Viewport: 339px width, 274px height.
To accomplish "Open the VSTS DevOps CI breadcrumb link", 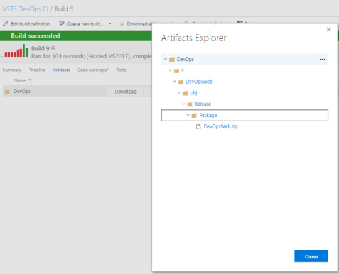I will tap(26, 9).
